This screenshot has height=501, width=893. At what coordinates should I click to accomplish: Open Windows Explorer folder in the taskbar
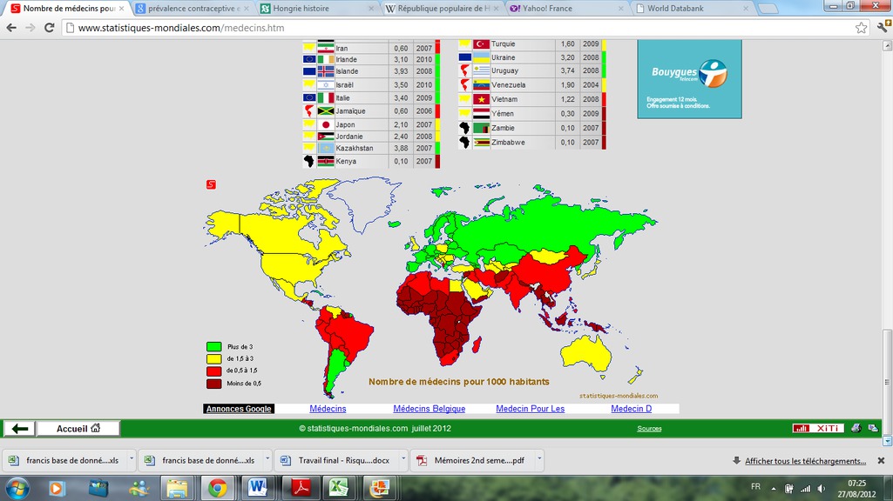coord(177,488)
